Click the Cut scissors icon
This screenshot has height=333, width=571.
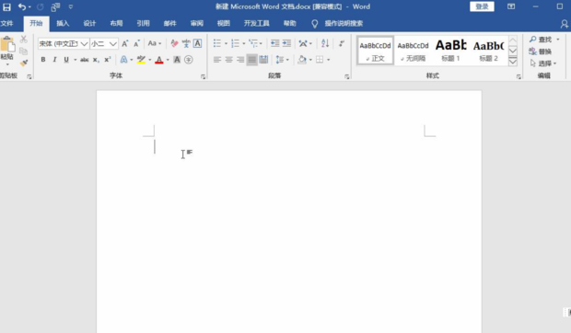24,40
